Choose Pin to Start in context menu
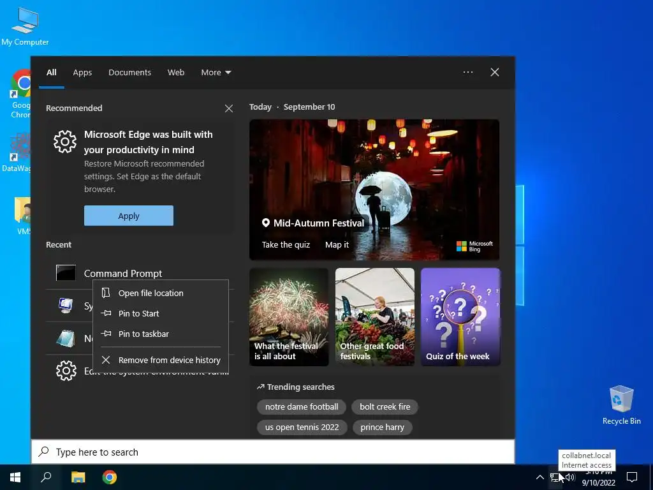653x490 pixels. click(161, 313)
